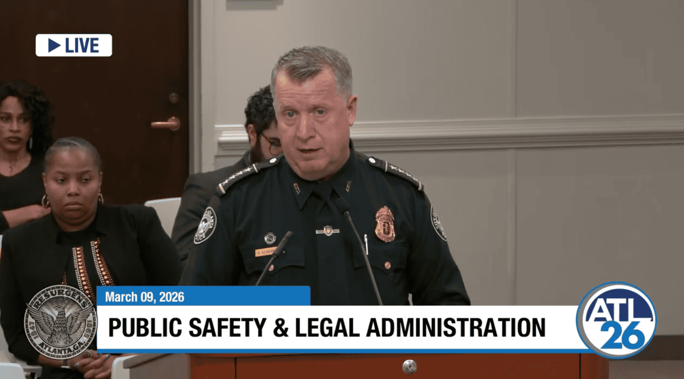Click the brass door lever handle
684x379 pixels.
[166, 124]
